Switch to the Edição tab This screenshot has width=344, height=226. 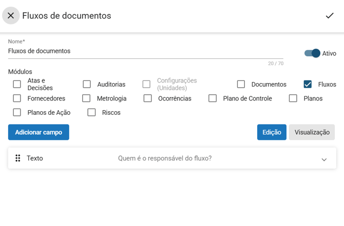click(x=272, y=132)
